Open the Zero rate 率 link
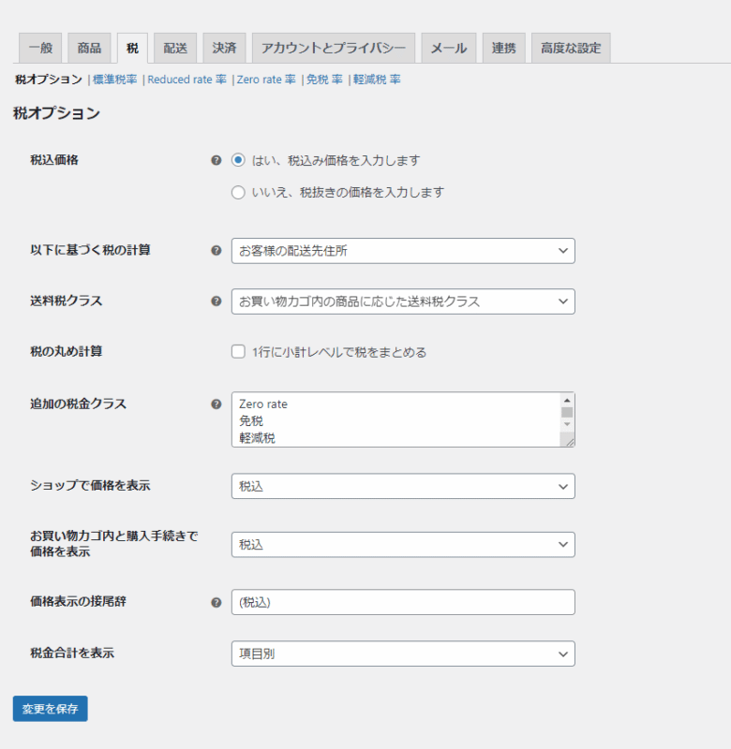The width and height of the screenshot is (731, 749). (266, 81)
